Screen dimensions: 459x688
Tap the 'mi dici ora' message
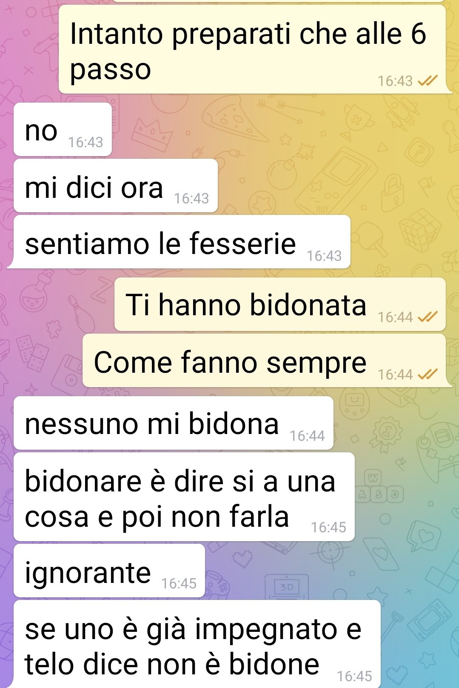tap(116, 186)
